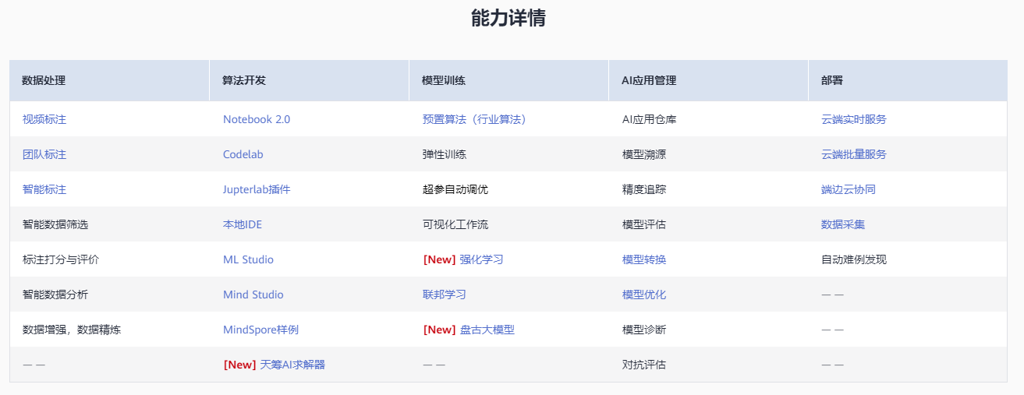
Task: Open the 盘古大模型 link
Action: pos(487,330)
